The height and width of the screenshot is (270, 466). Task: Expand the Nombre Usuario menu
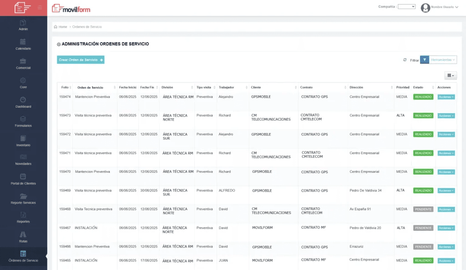pos(444,7)
